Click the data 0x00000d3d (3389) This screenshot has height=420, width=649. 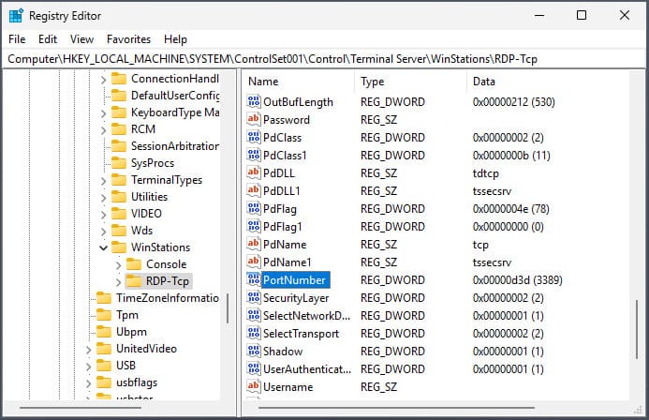517,280
